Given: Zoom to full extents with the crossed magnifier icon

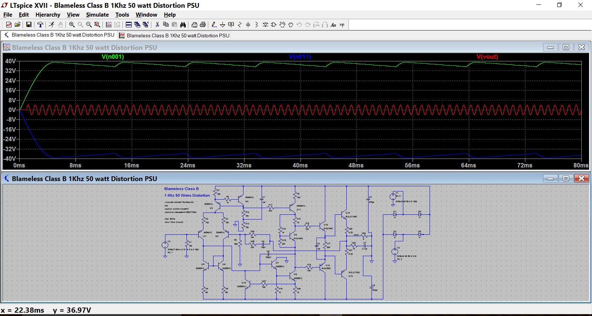Looking at the screenshot, I should (x=97, y=25).
